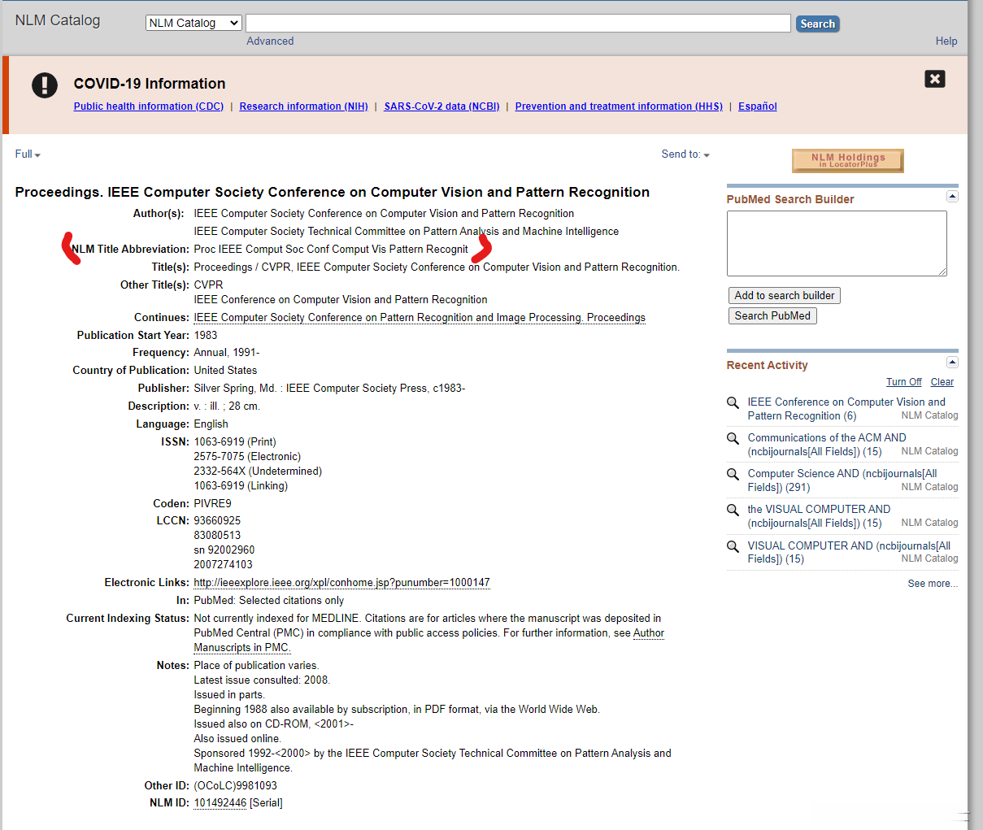Screen dimensions: 983x830
Task: Click the COVID-19 alert exclamation icon
Action: (x=45, y=85)
